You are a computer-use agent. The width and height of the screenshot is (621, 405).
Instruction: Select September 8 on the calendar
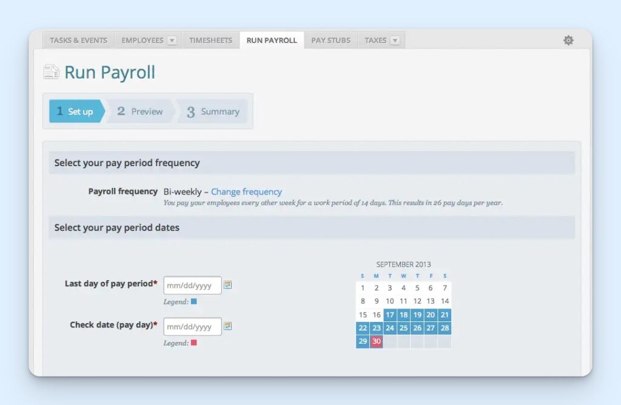pyautogui.click(x=363, y=301)
